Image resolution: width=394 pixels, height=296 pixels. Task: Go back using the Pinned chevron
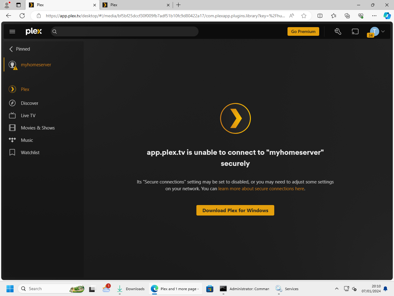pos(11,49)
